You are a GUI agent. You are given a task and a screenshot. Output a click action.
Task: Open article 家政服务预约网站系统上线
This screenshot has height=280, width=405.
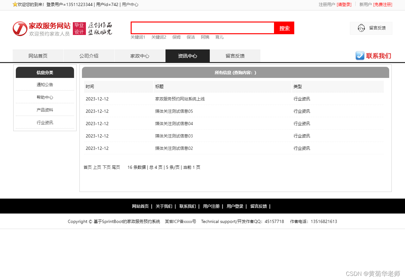180,99
